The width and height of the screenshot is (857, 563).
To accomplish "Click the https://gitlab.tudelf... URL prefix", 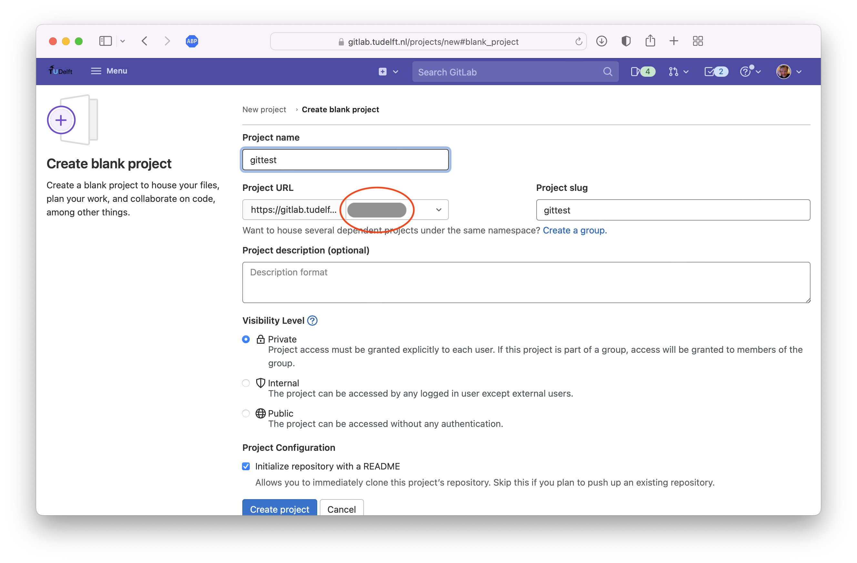I will (294, 210).
